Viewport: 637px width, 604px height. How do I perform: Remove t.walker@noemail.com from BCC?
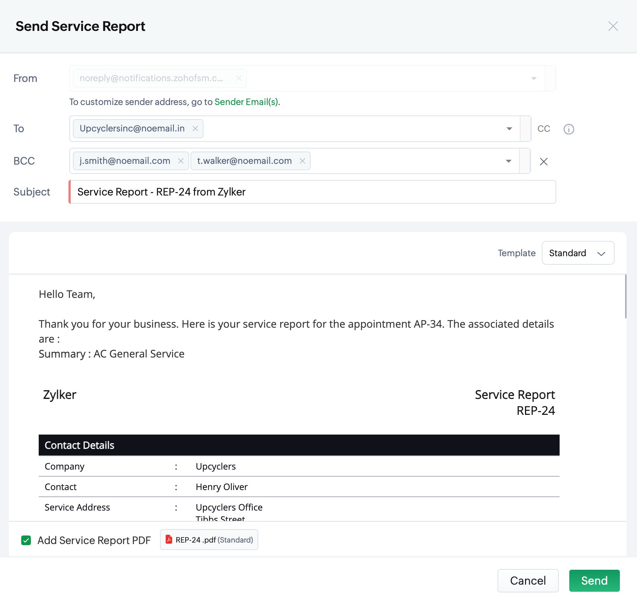[x=303, y=161]
